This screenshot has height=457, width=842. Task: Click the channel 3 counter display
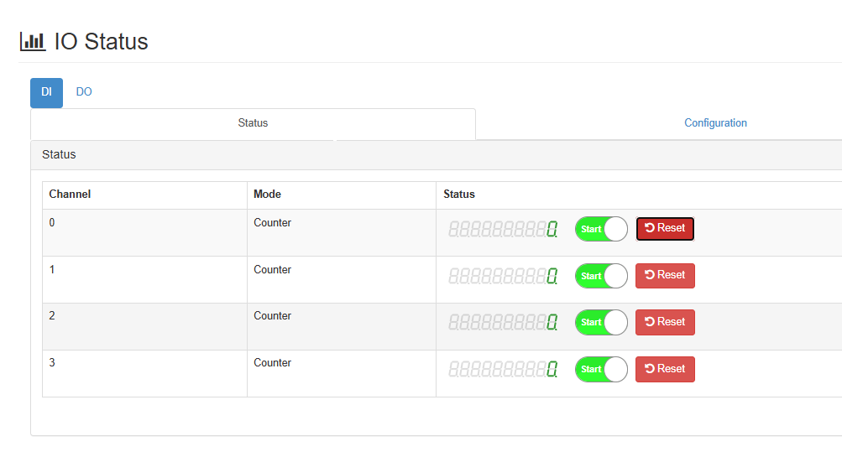(x=503, y=369)
